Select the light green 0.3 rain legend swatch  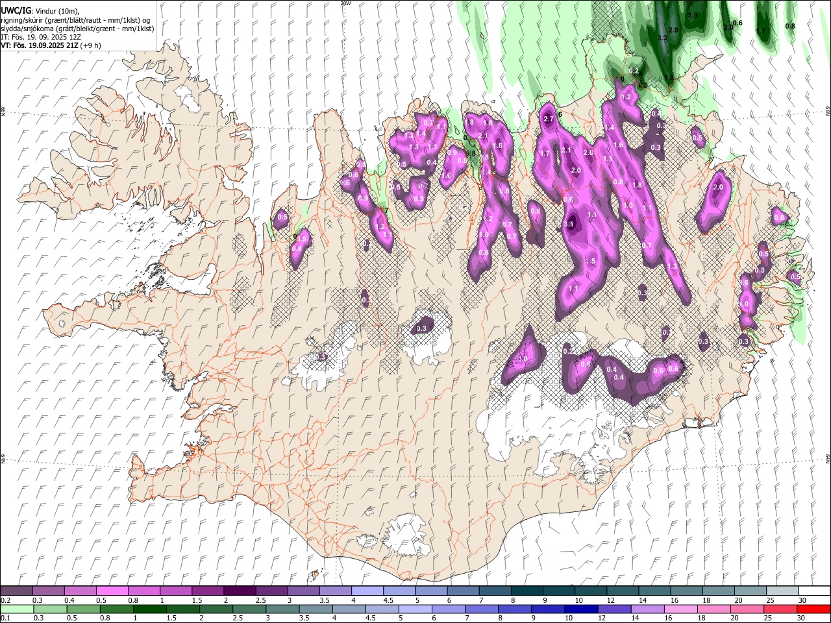[50, 609]
